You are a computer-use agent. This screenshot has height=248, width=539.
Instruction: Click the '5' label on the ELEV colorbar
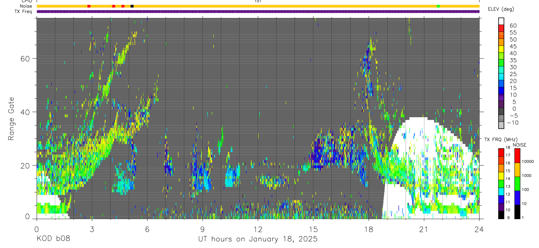click(x=514, y=102)
